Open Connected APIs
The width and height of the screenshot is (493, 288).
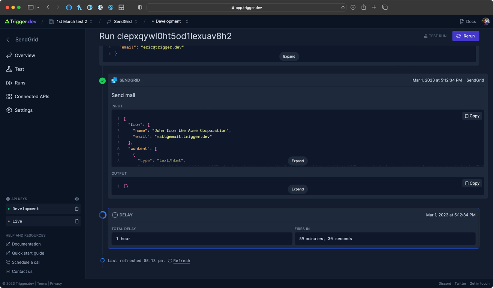[32, 96]
